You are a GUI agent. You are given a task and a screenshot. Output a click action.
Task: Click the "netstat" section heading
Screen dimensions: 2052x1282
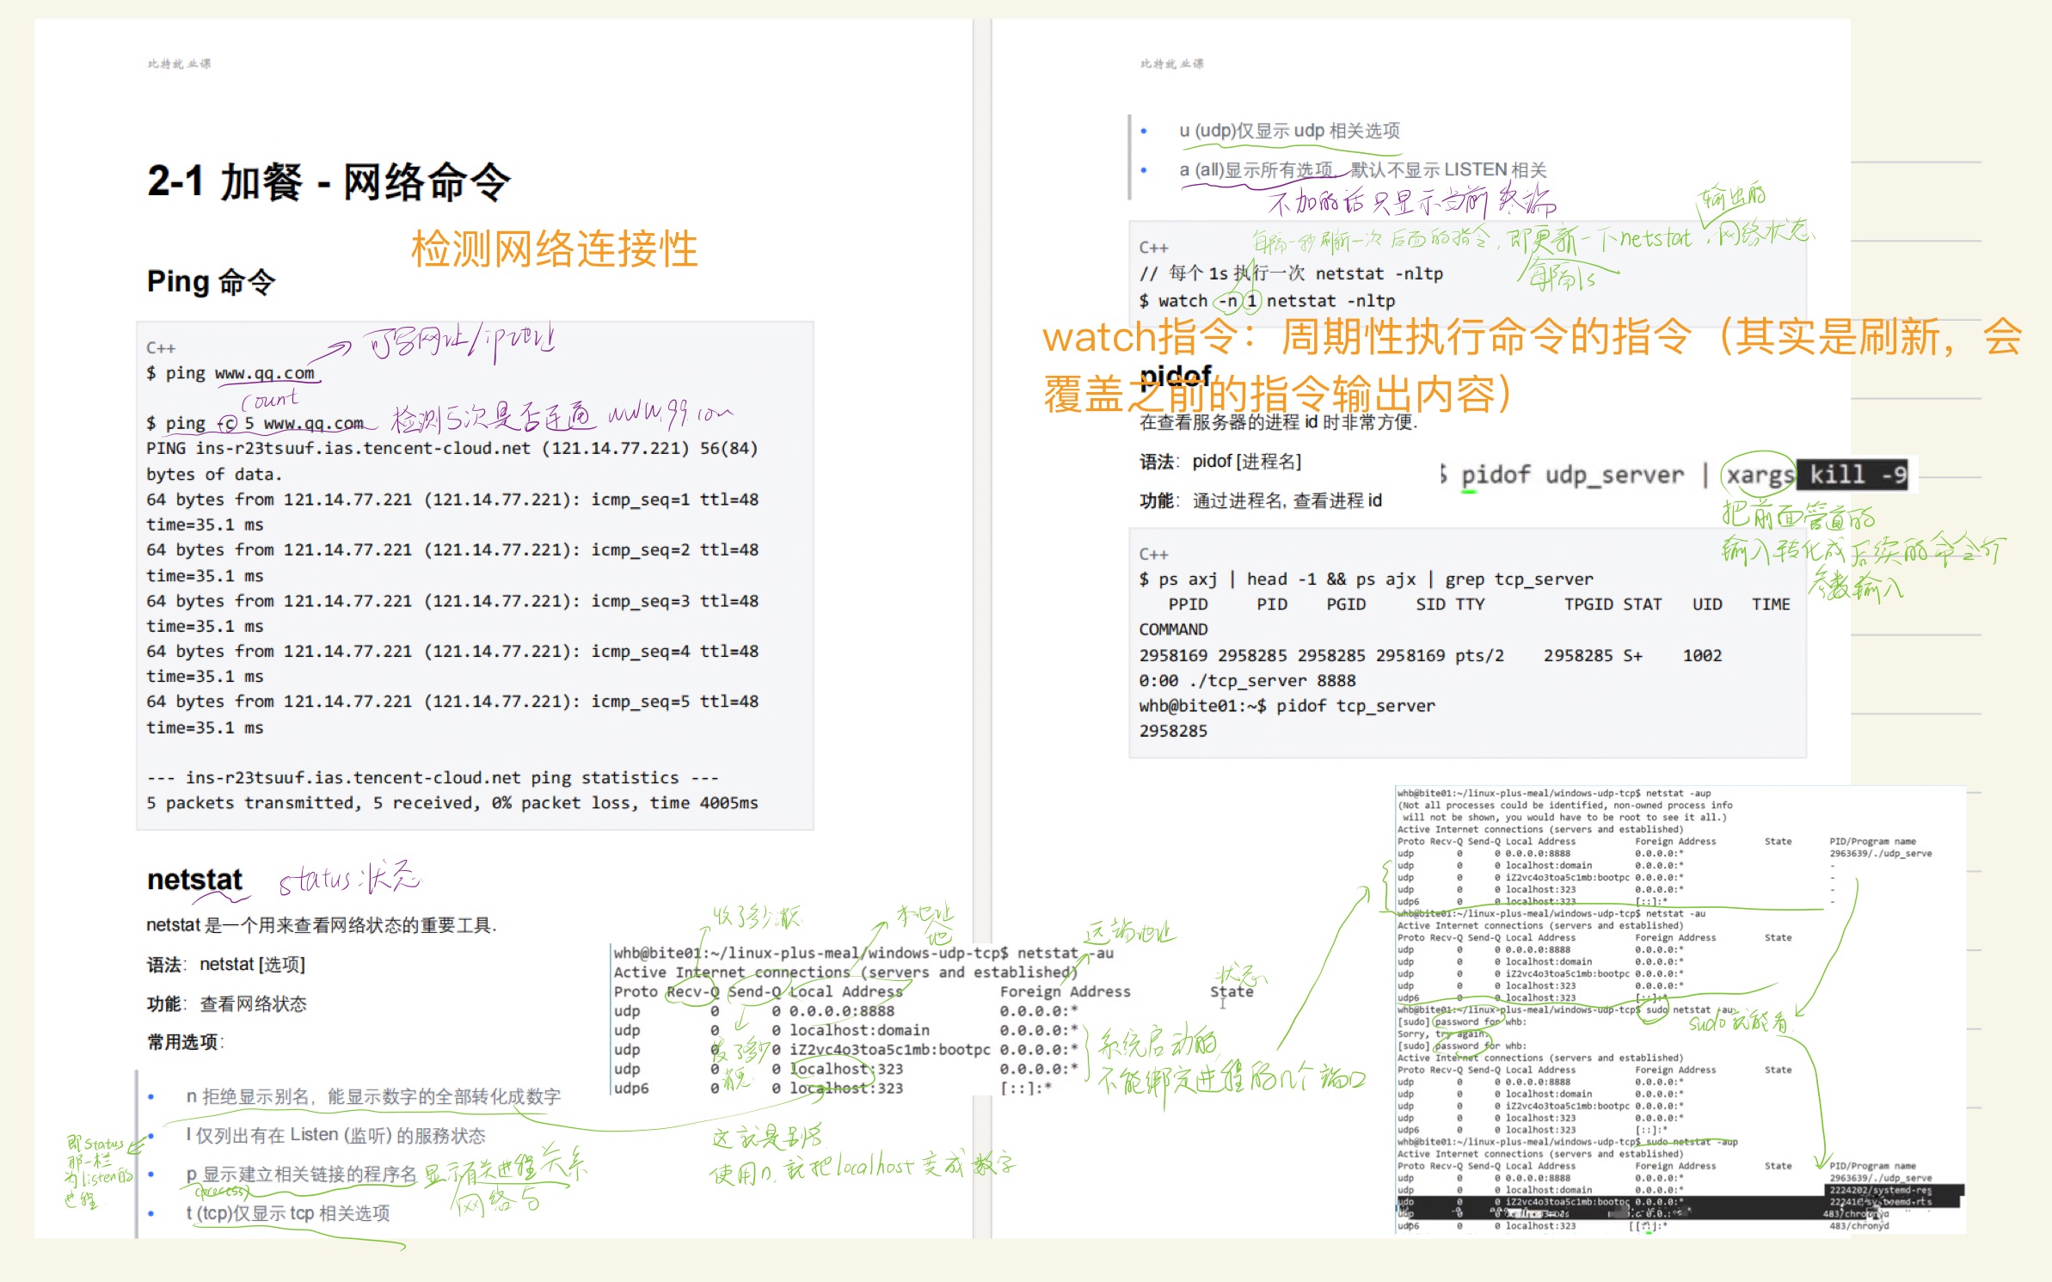pyautogui.click(x=194, y=880)
